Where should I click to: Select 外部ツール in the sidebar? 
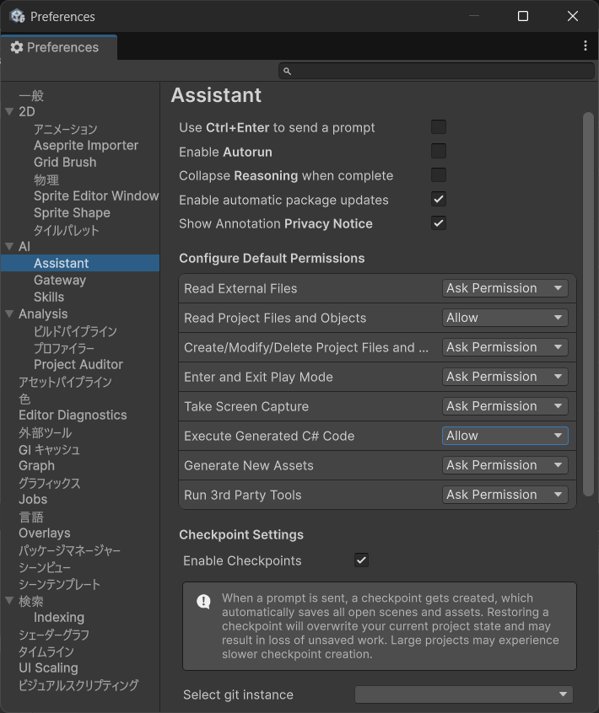(45, 432)
